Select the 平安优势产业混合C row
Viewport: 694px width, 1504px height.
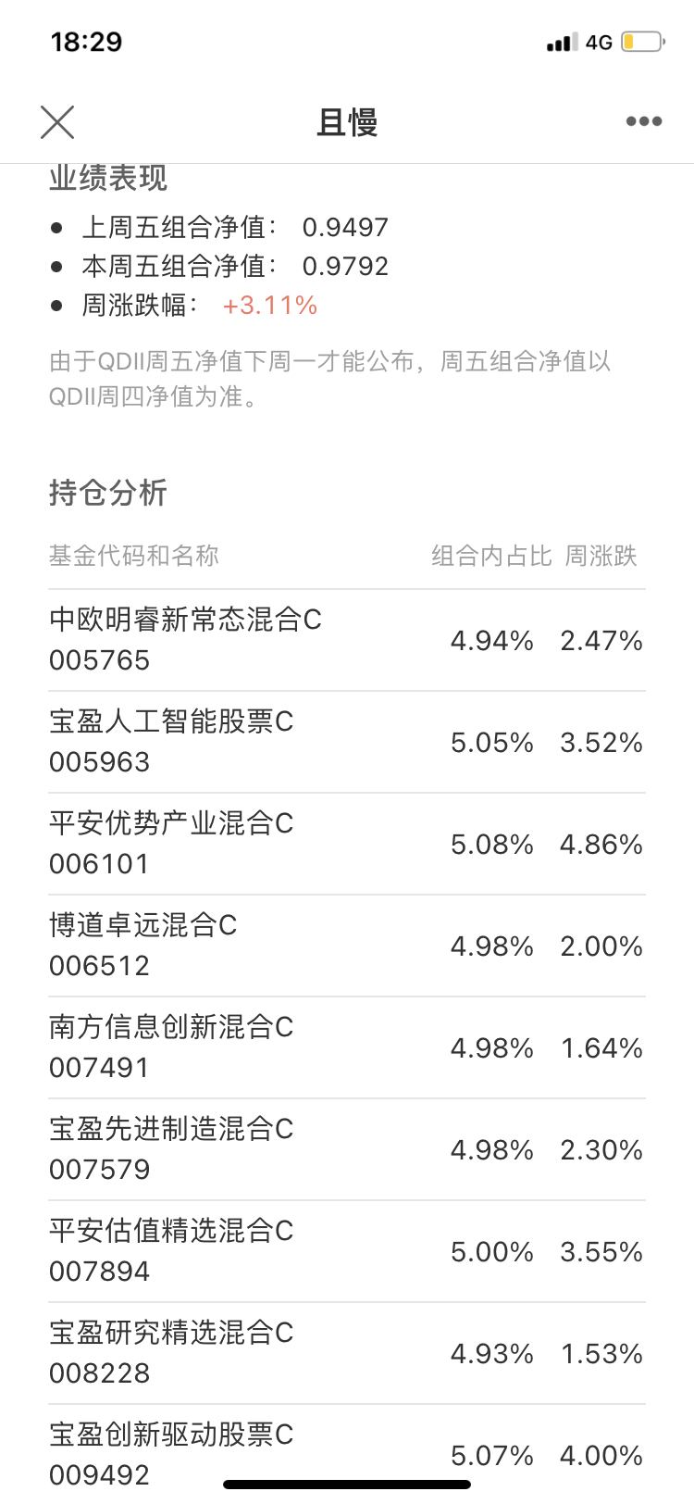click(x=171, y=843)
